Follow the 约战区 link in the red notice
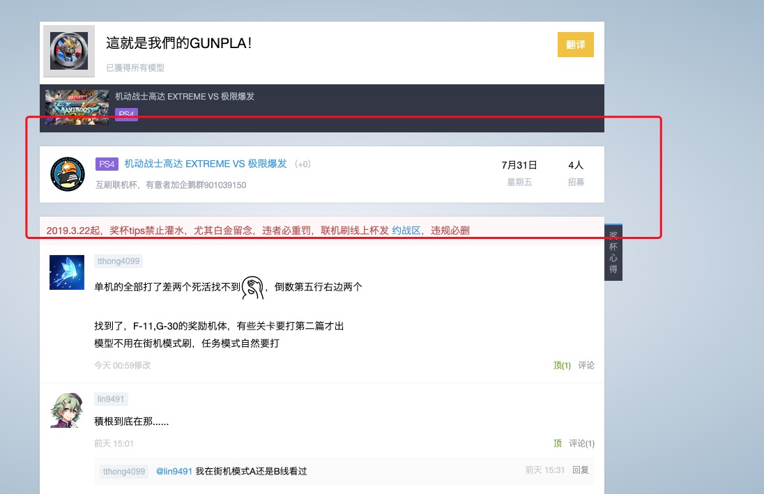 point(406,231)
